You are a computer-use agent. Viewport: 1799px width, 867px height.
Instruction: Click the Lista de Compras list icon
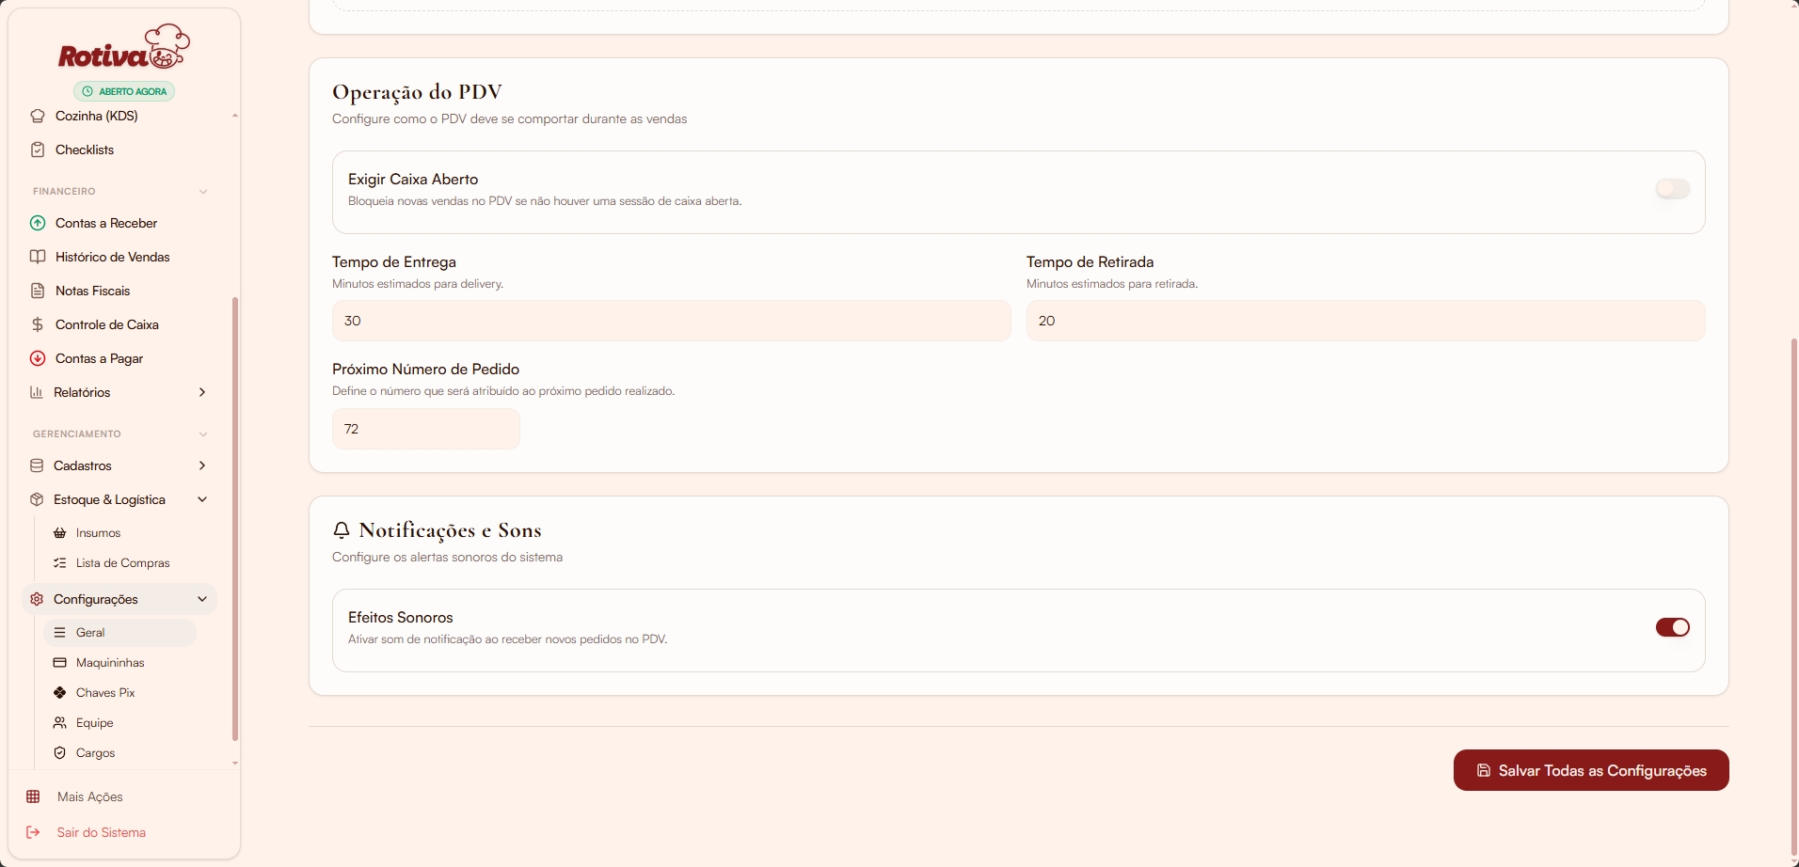[60, 563]
